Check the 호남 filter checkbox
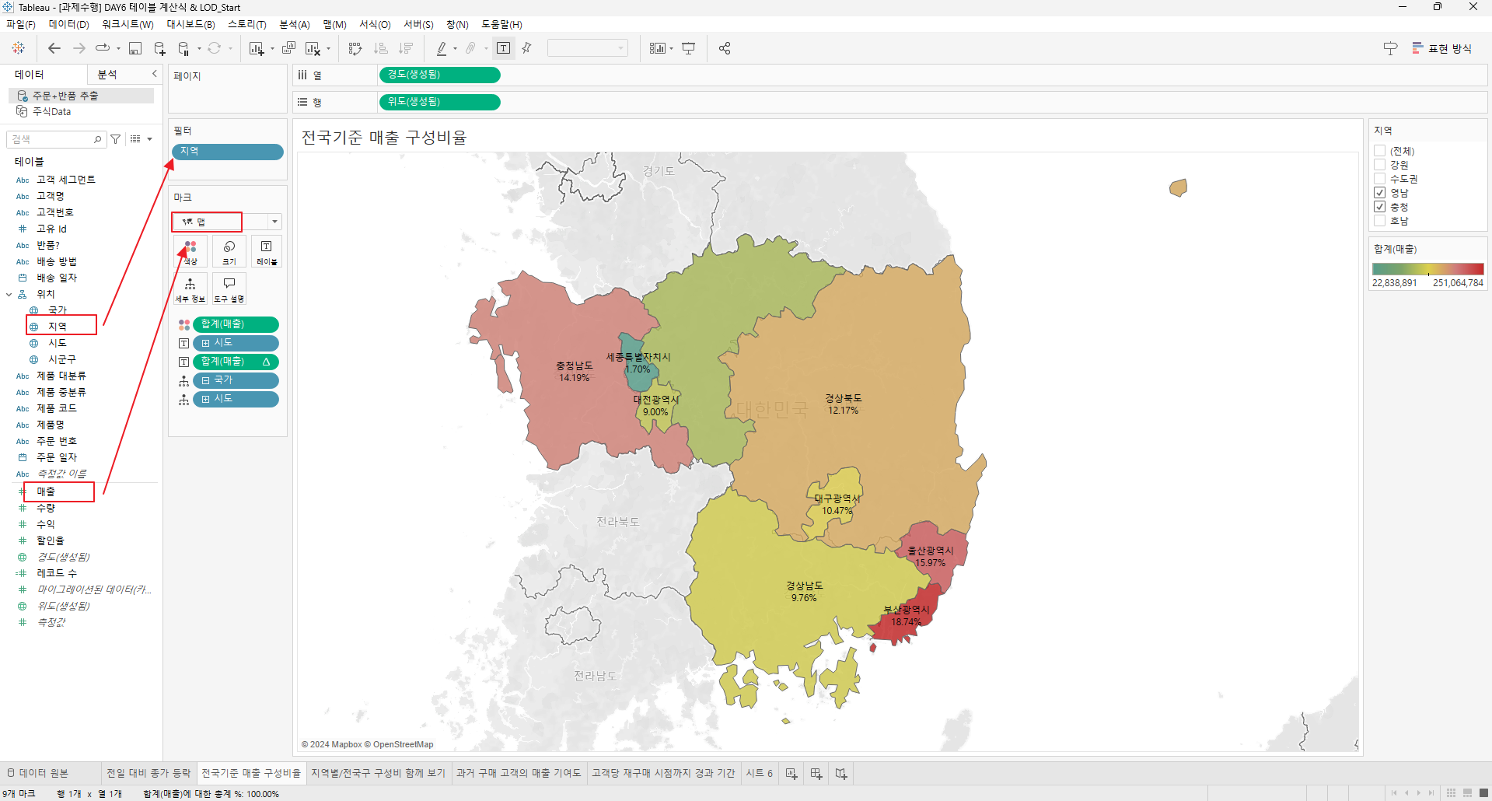Image resolution: width=1492 pixels, height=801 pixels. click(1380, 221)
